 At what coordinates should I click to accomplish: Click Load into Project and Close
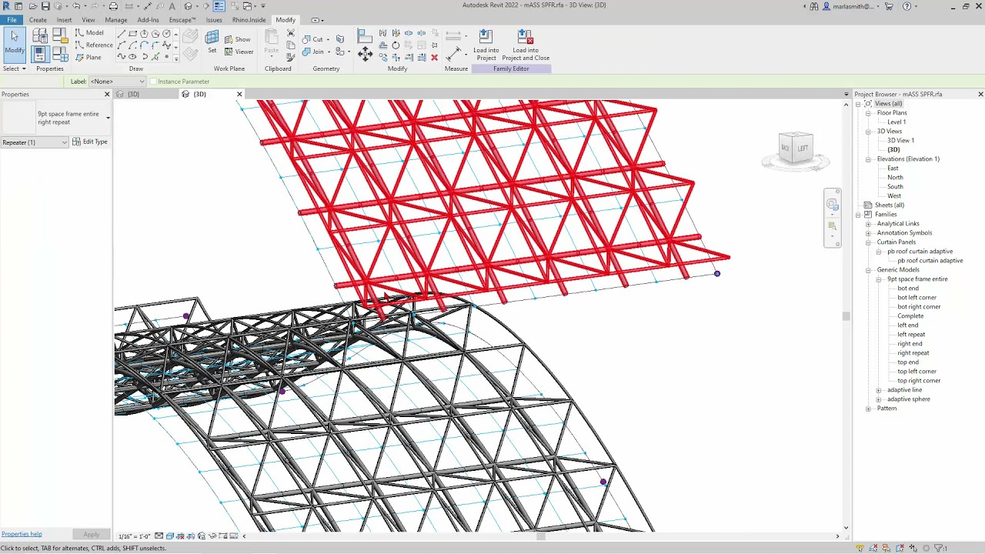[x=526, y=45]
